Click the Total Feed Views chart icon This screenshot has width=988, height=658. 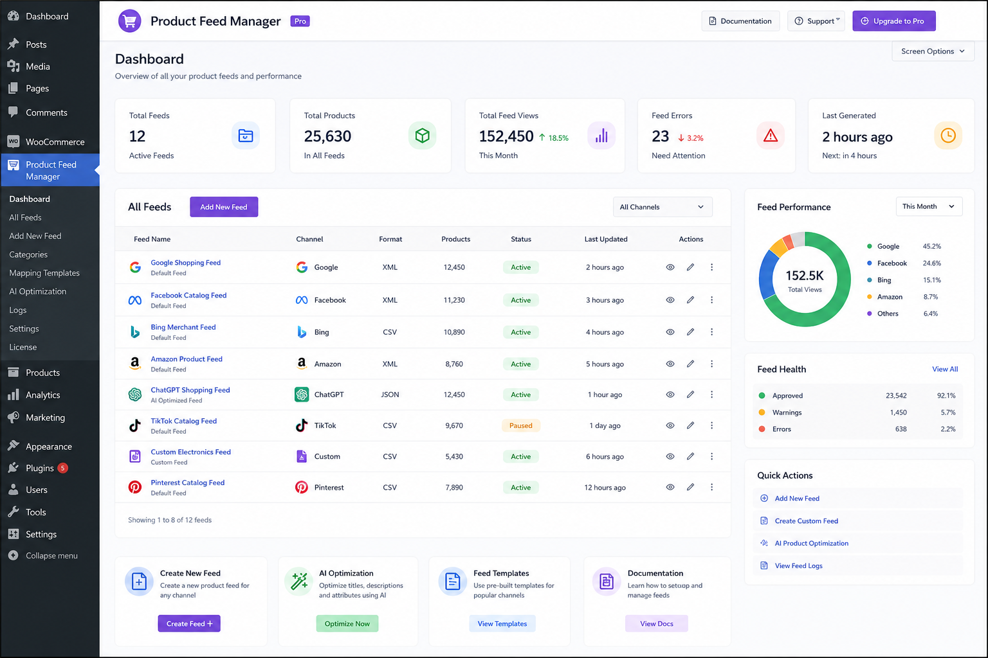pyautogui.click(x=601, y=136)
